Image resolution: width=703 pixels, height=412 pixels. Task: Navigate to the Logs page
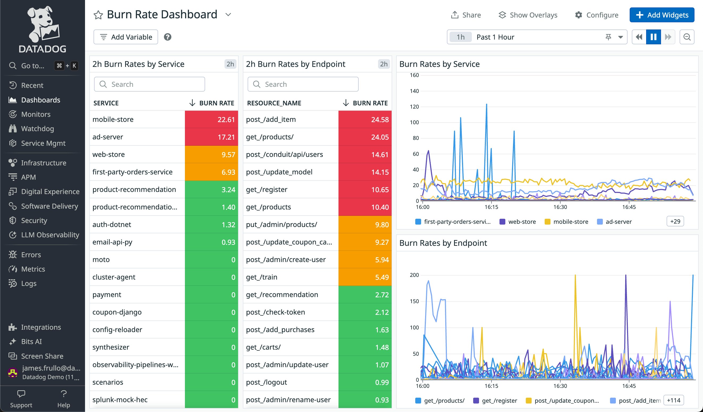pos(29,283)
